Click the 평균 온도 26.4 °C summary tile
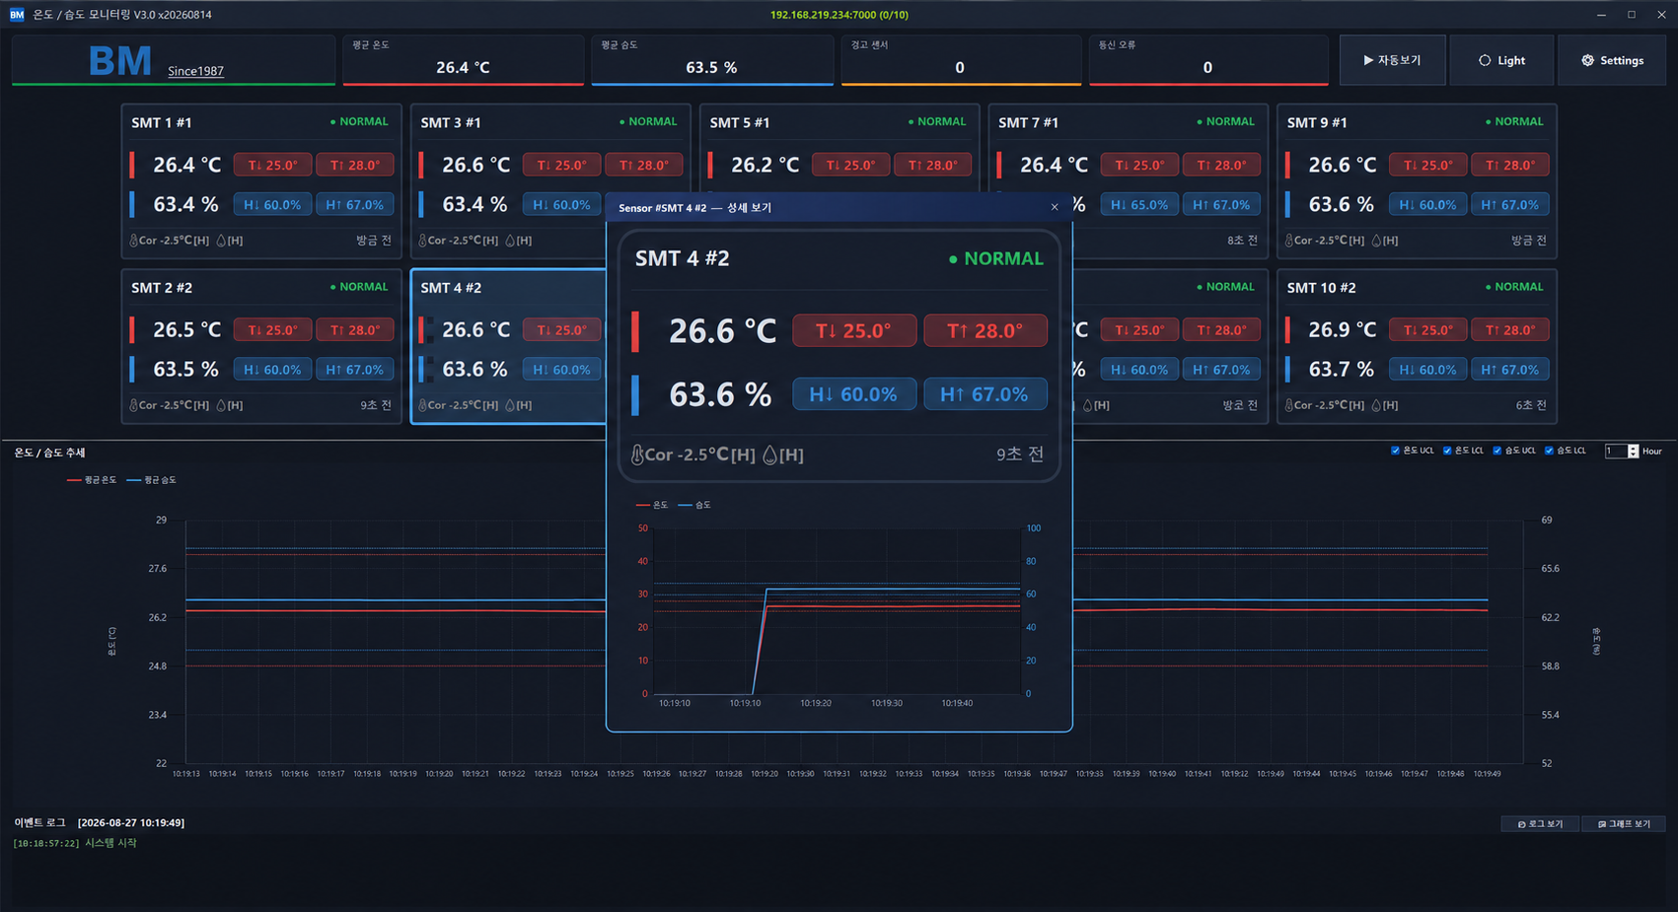The height and width of the screenshot is (912, 1678). coord(463,60)
